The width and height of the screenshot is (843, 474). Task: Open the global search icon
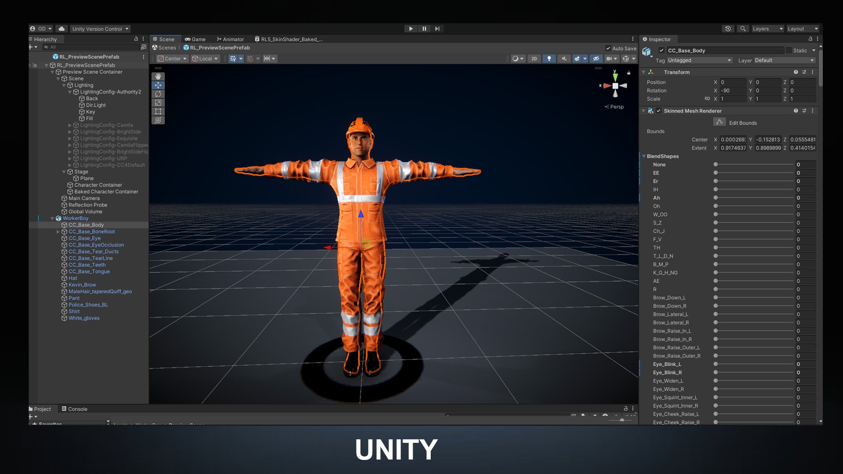[743, 29]
